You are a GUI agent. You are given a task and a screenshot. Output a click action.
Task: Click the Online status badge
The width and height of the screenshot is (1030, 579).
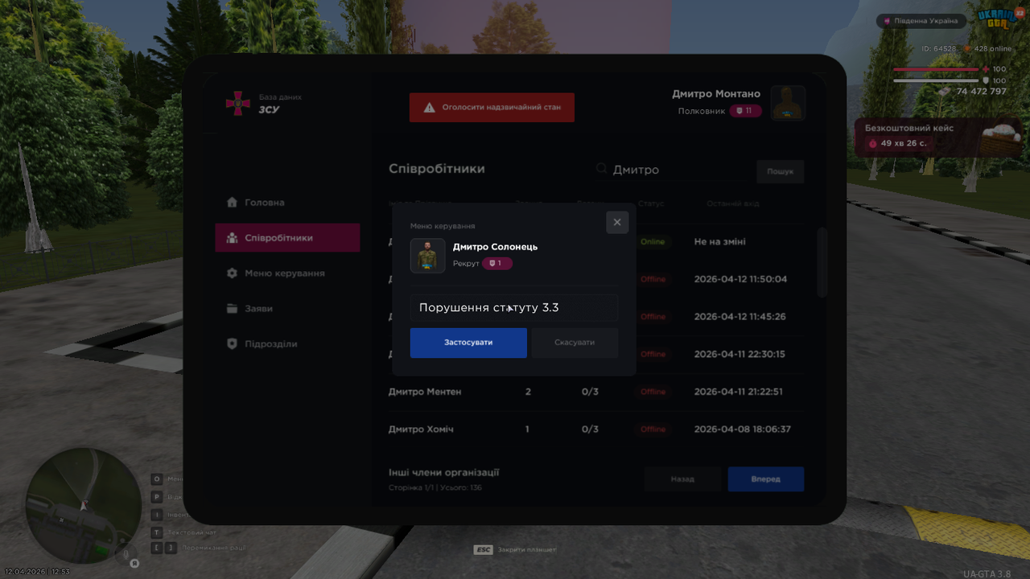653,242
